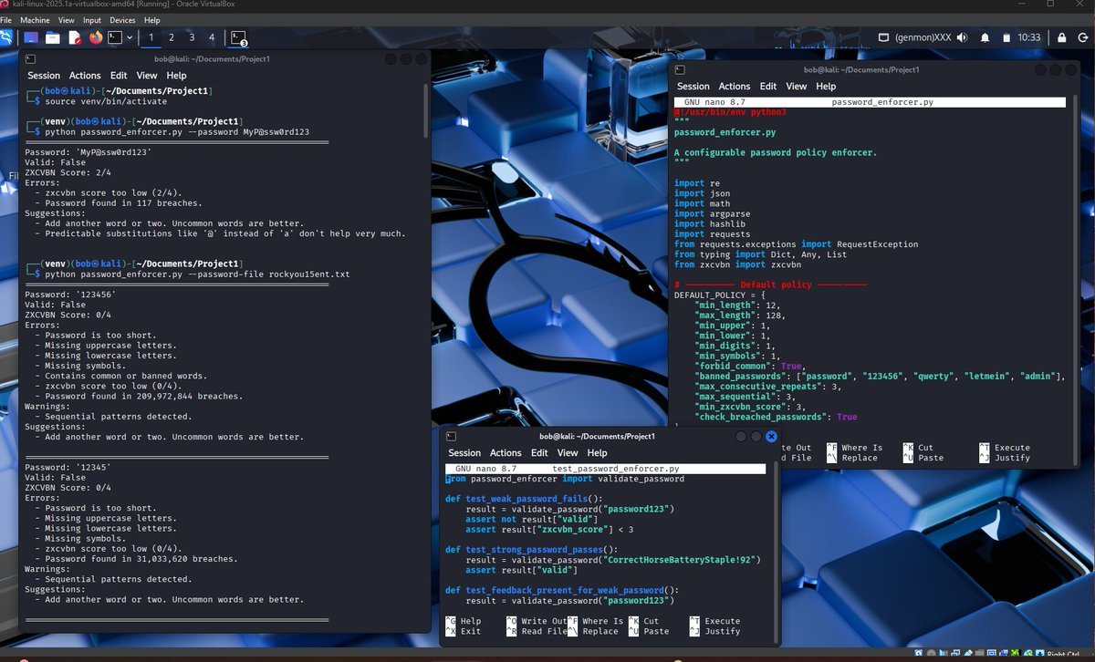
Task: Open the VirtualBox Devices menu
Action: [x=122, y=19]
